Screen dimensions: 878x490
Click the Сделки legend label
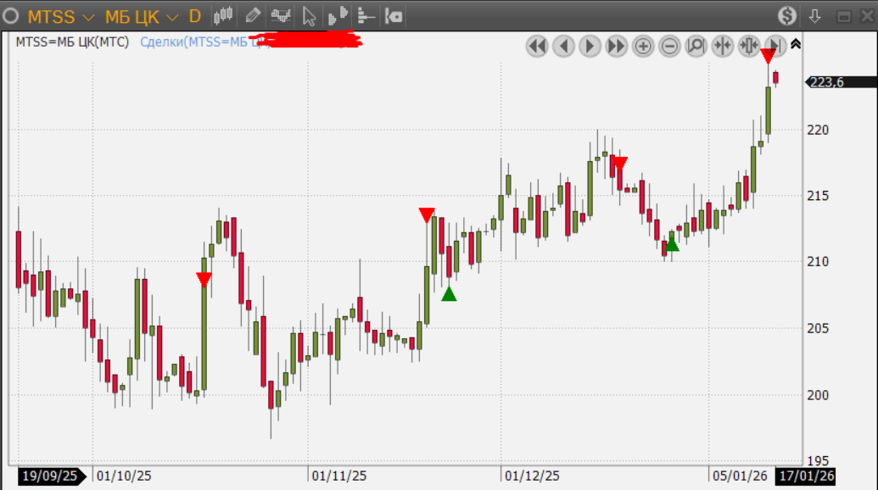(x=199, y=42)
